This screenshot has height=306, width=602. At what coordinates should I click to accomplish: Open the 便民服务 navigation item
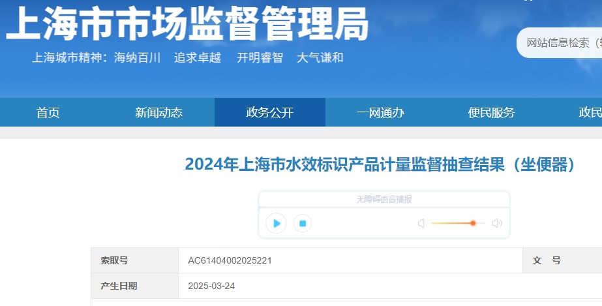492,113
